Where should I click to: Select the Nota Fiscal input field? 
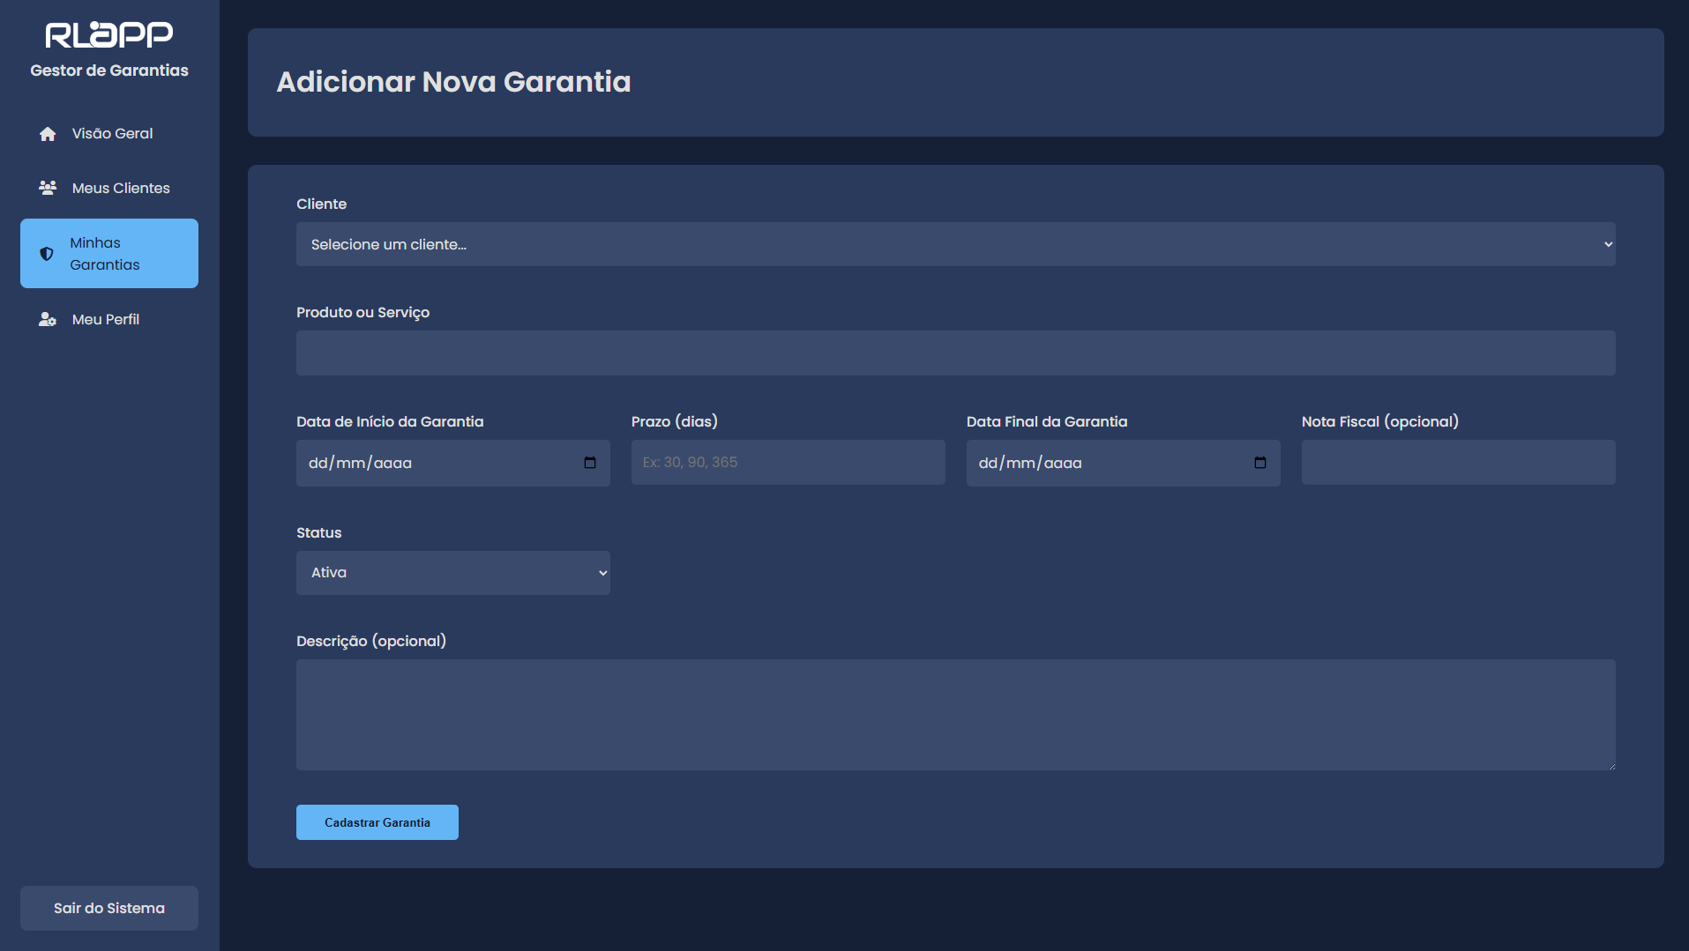[1458, 463]
